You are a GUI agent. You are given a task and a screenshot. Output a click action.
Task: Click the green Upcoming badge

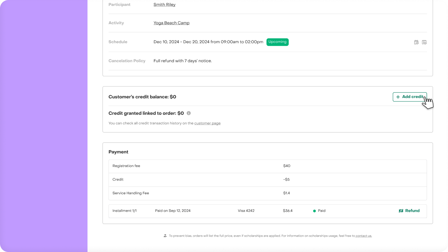coord(278,42)
